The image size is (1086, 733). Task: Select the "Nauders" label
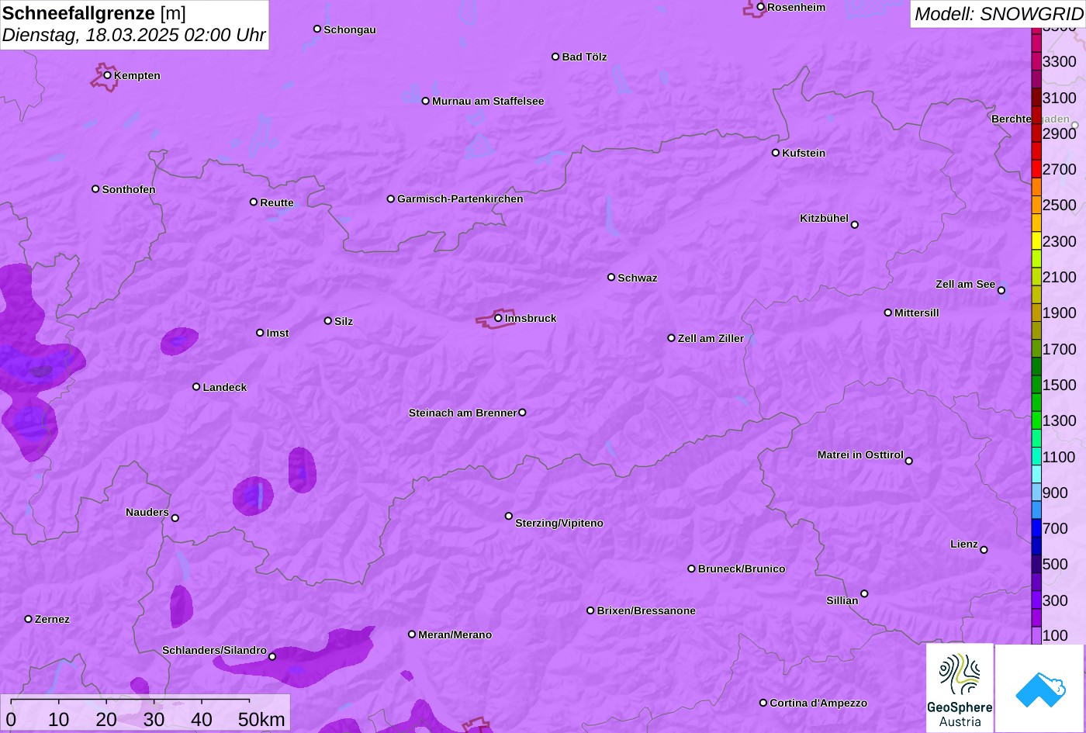click(x=147, y=512)
